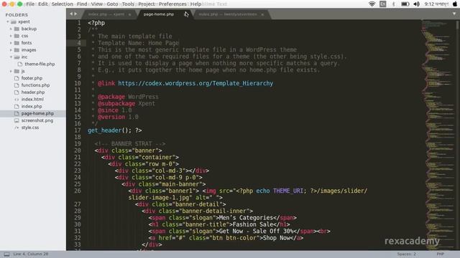
Task: Open the sound volume indicator
Action: click(417, 4)
